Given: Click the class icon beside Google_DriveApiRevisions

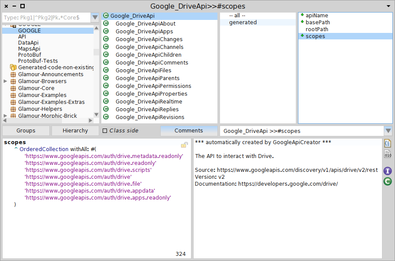Looking at the screenshot, I should 106,117.
